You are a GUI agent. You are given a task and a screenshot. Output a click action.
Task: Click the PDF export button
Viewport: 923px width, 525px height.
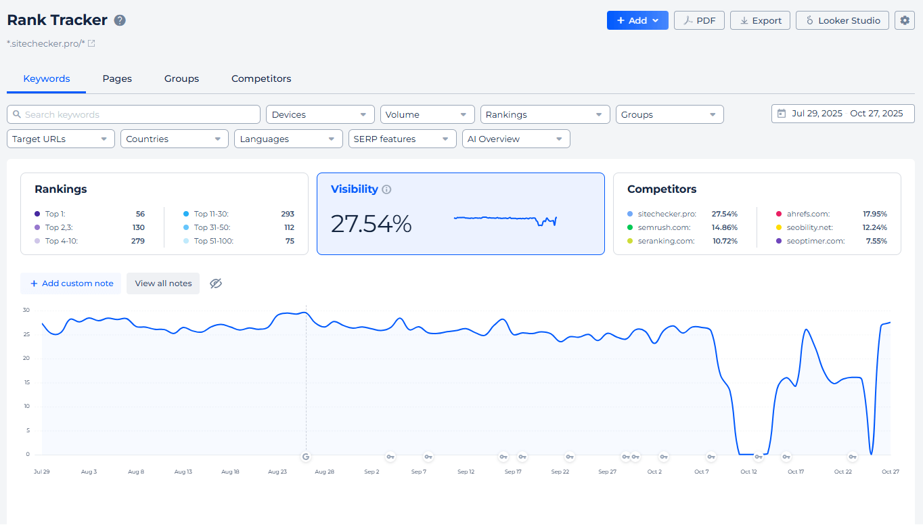click(699, 20)
